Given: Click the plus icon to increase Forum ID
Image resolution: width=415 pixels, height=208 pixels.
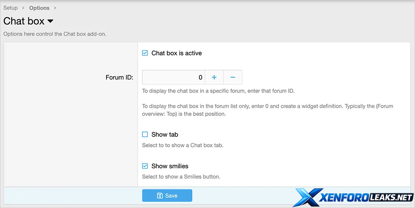Looking at the screenshot, I should pyautogui.click(x=214, y=77).
